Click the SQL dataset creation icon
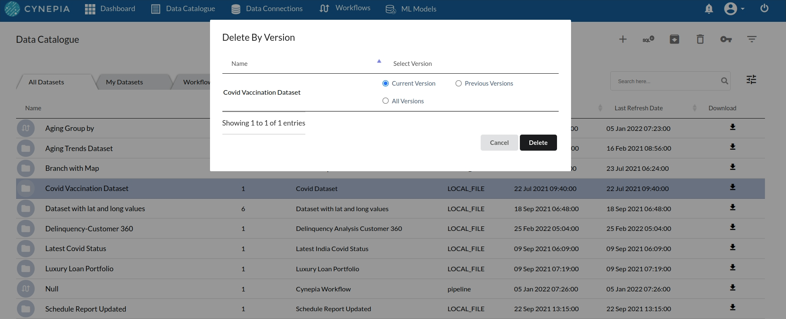Viewport: 786px width, 319px height. click(x=649, y=39)
